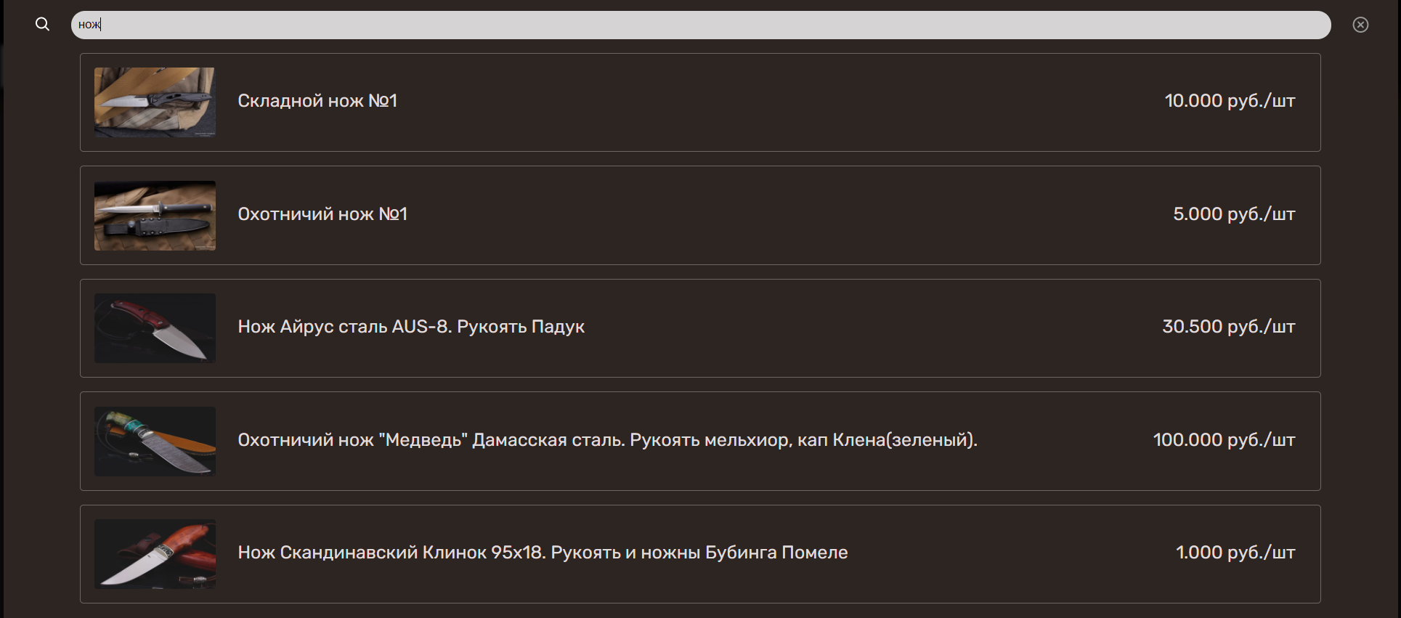Click the magnifying glass search icon

pos(43,25)
